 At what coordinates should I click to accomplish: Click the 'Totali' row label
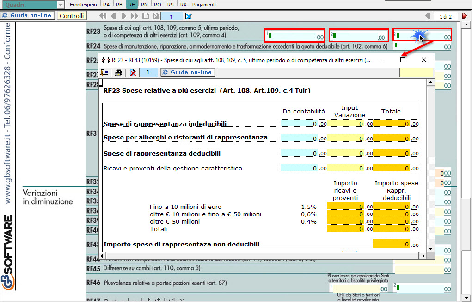point(159,229)
